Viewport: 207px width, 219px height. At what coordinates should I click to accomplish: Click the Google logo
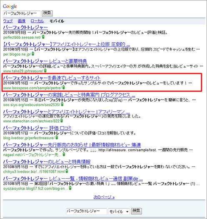pyautogui.click(x=10, y=6)
